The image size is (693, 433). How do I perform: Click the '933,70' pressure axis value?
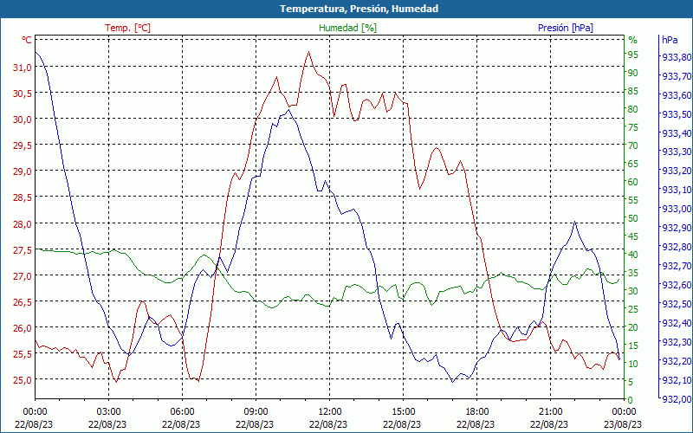[x=677, y=76]
